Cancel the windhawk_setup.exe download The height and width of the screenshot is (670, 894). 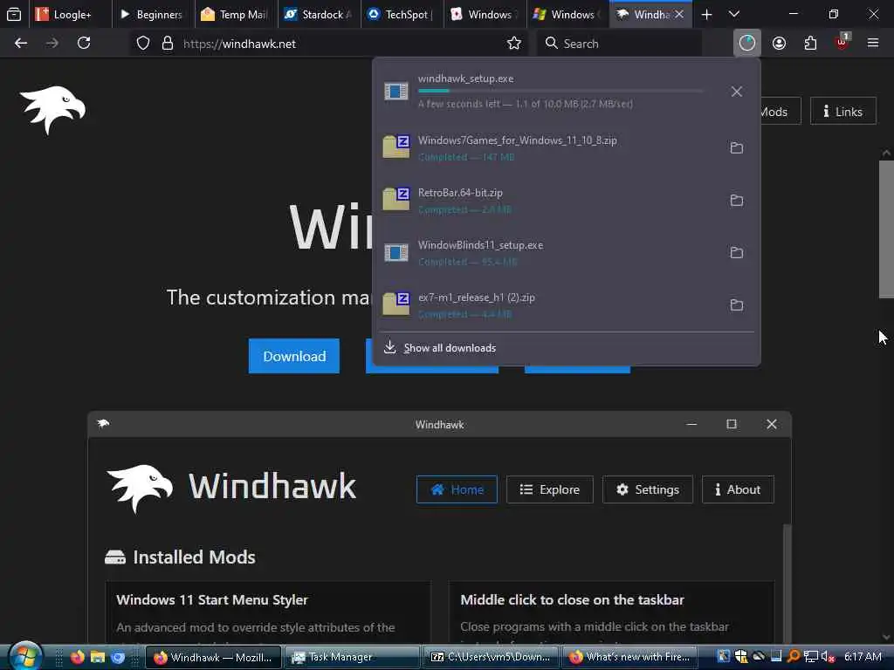coord(737,91)
